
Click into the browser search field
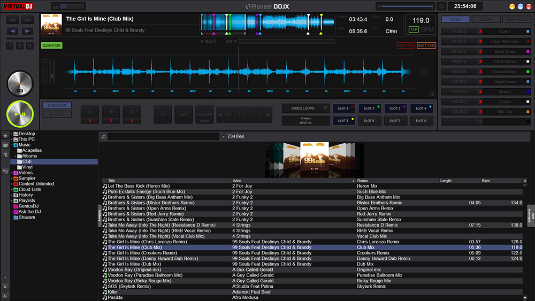[x=163, y=136]
